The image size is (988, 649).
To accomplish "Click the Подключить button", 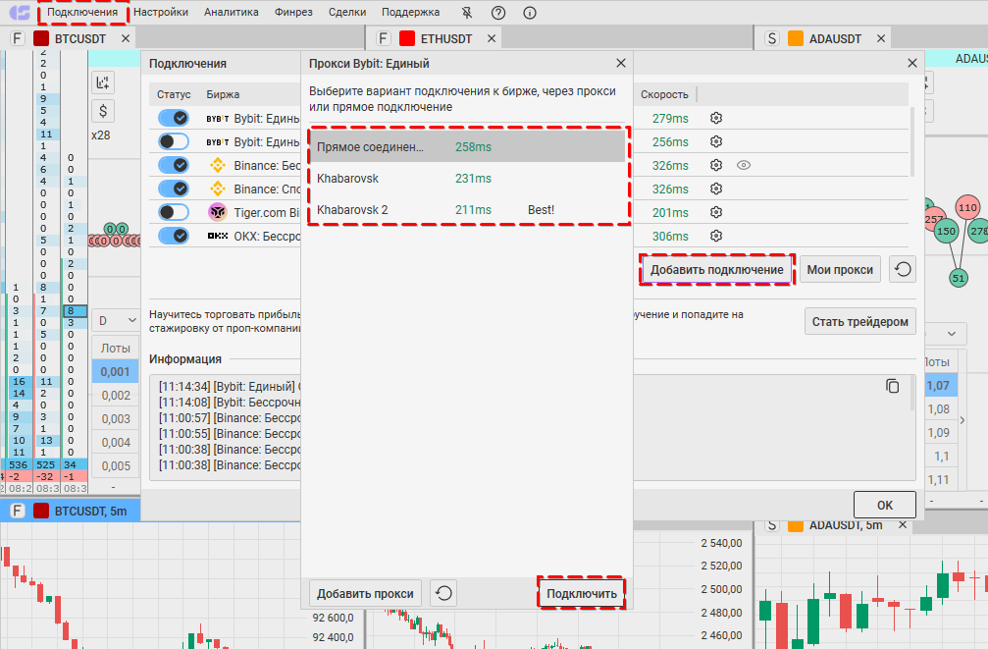I will tap(582, 593).
